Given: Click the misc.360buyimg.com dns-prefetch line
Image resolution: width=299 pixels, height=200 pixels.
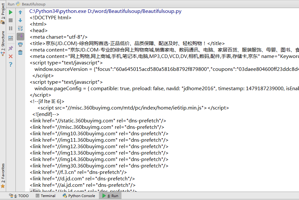Looking at the screenshot, I should coord(97,127).
